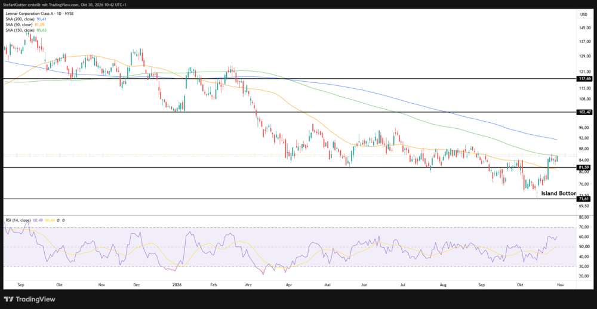This screenshot has width=597, height=309.
Task: Click the Dez month marker on time axis
Action: pyautogui.click(x=137, y=285)
